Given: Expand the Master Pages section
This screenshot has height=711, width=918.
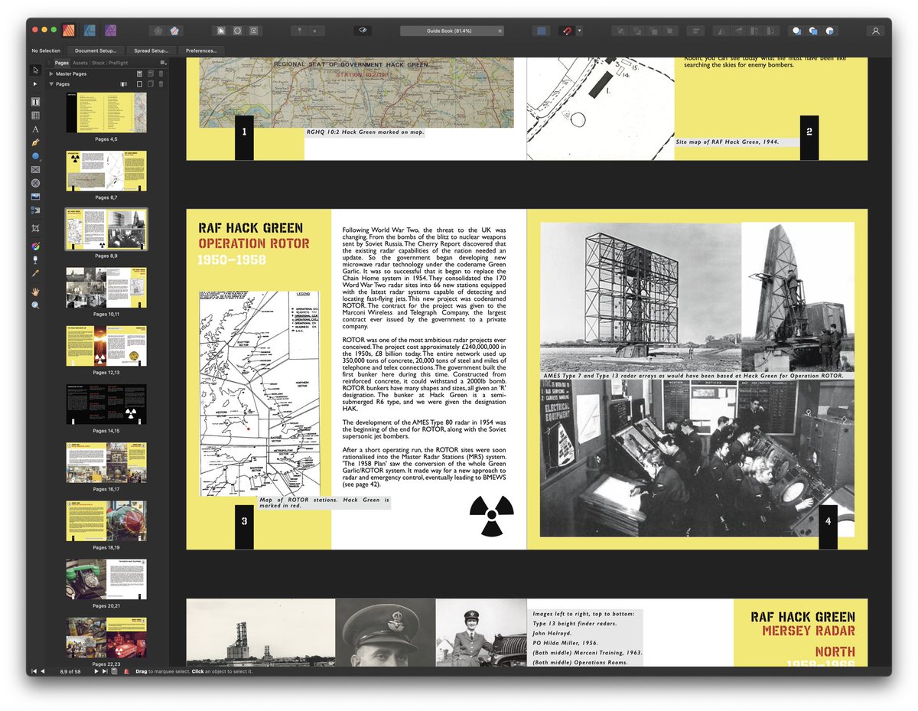Looking at the screenshot, I should [51, 73].
